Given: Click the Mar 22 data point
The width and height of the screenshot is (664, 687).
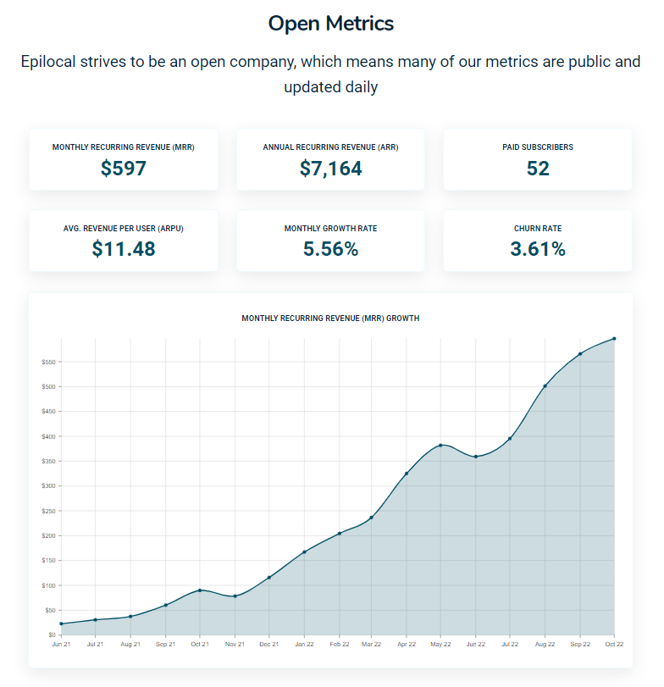Looking at the screenshot, I should click(x=372, y=518).
